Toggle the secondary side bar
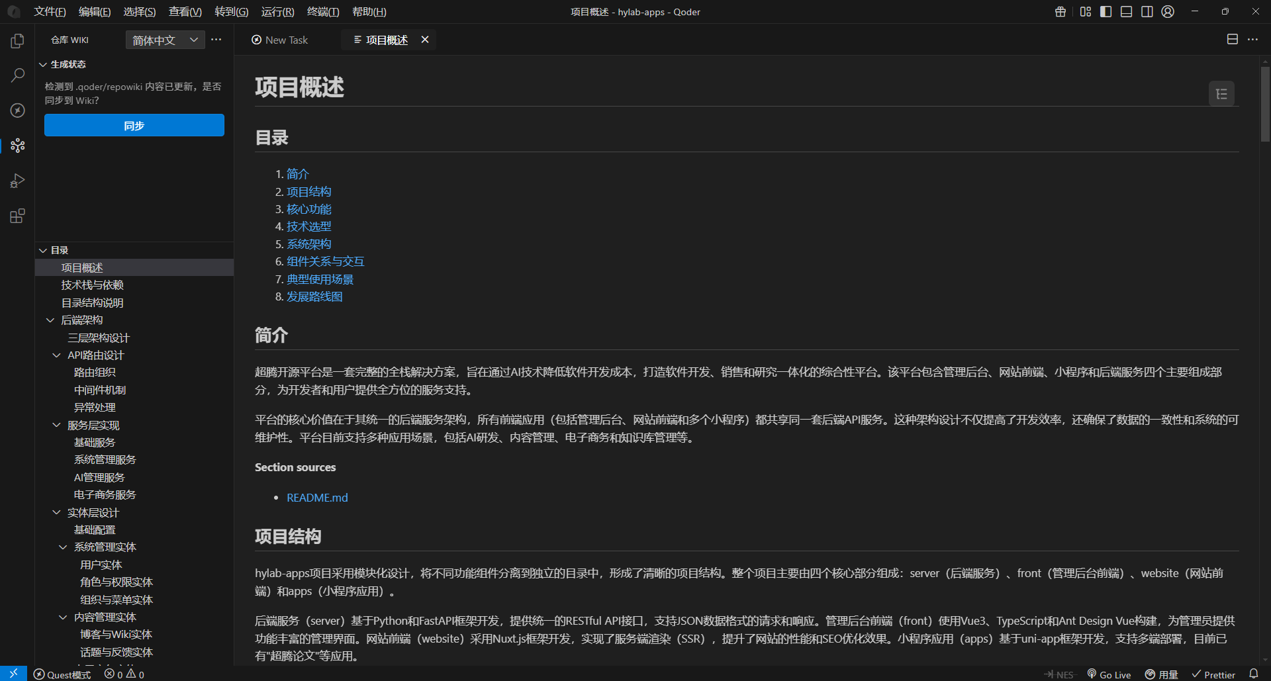This screenshot has height=681, width=1271. [1147, 11]
